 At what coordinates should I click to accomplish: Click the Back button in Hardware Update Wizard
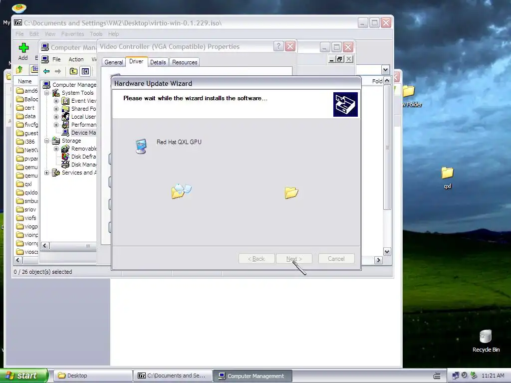point(256,259)
